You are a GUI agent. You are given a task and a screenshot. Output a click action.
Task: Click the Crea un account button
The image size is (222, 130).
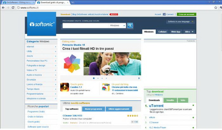pyautogui.click(x=186, y=14)
